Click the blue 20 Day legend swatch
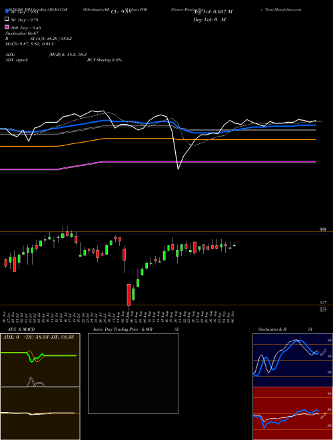Viewport: 333px width, 440px height. [x=7, y=11]
